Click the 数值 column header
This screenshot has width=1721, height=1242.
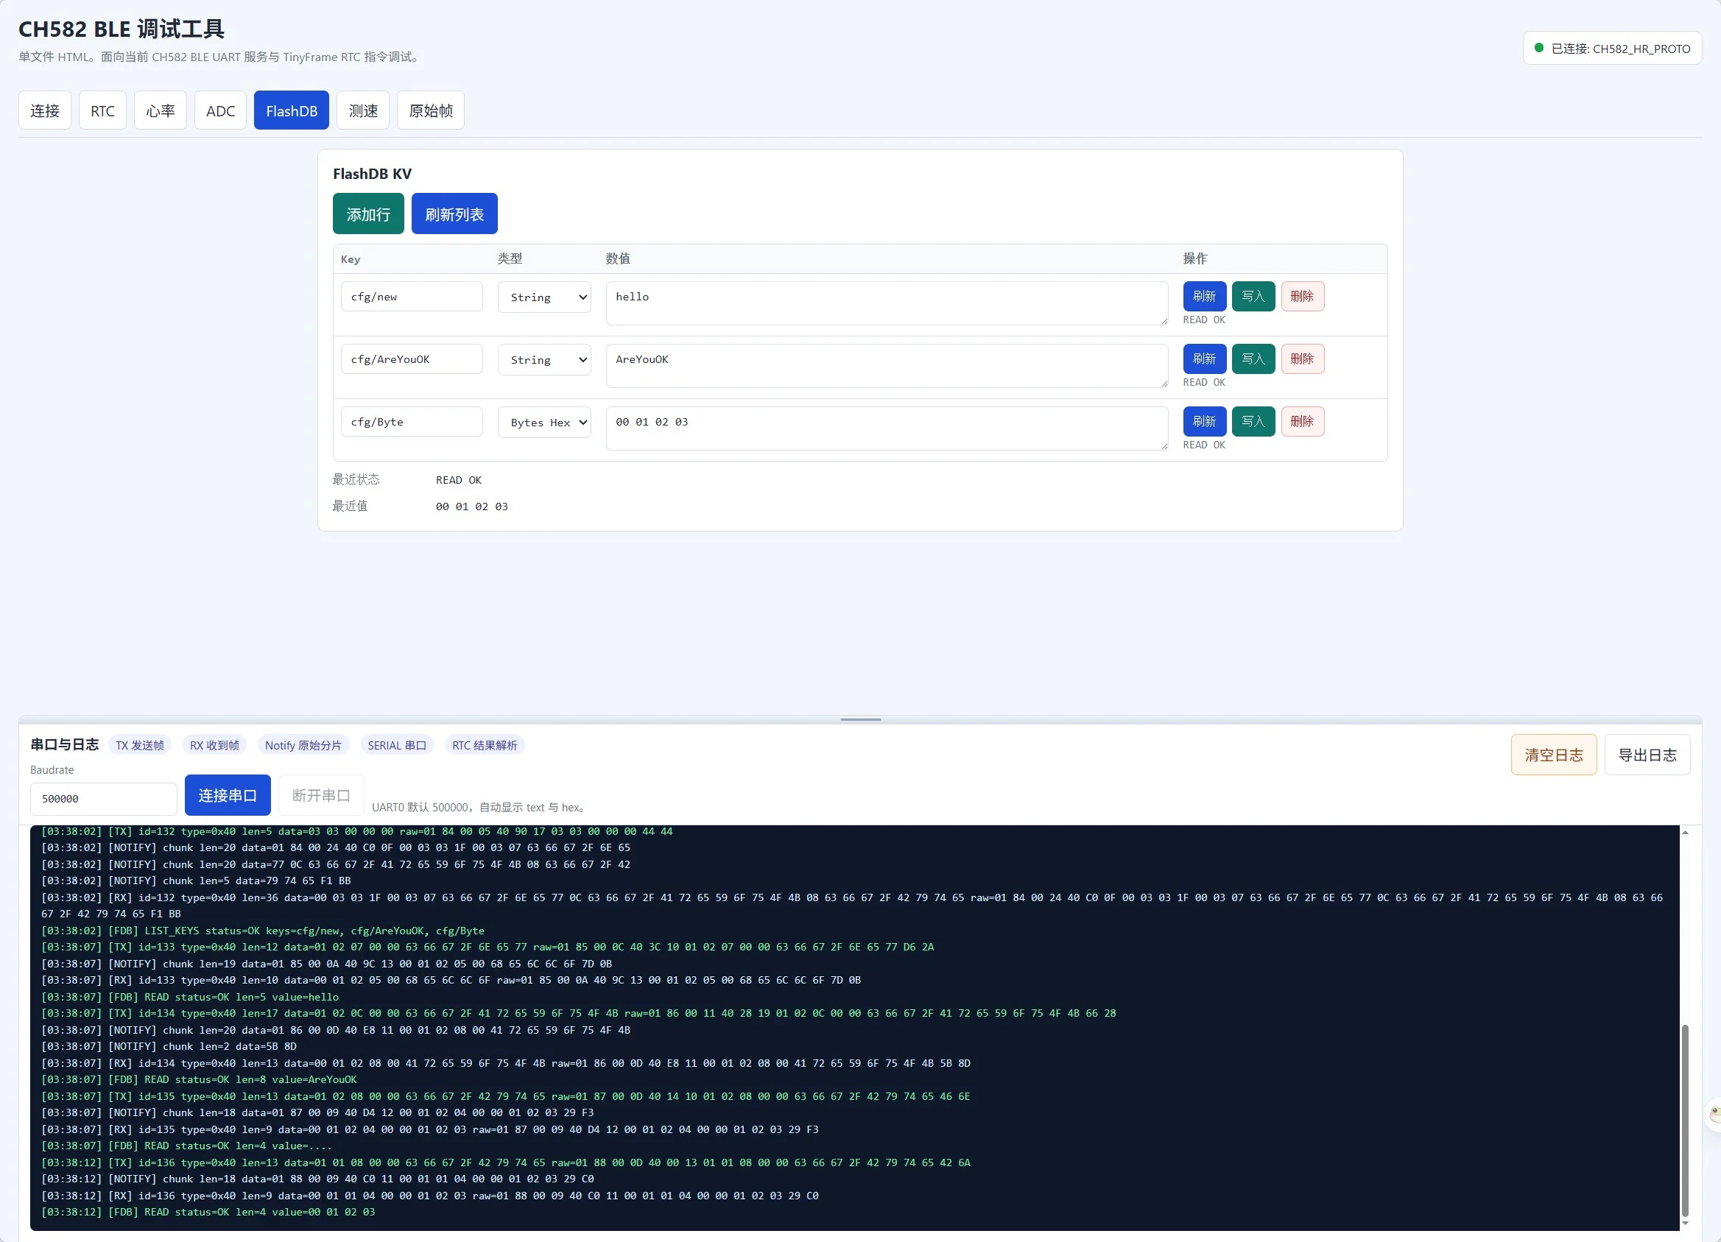618,258
